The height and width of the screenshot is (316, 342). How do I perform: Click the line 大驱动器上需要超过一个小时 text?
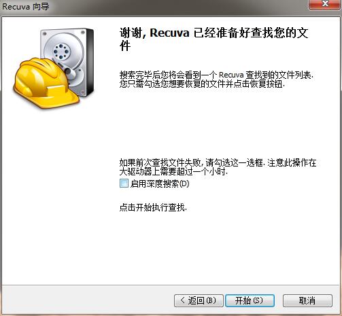pos(173,172)
